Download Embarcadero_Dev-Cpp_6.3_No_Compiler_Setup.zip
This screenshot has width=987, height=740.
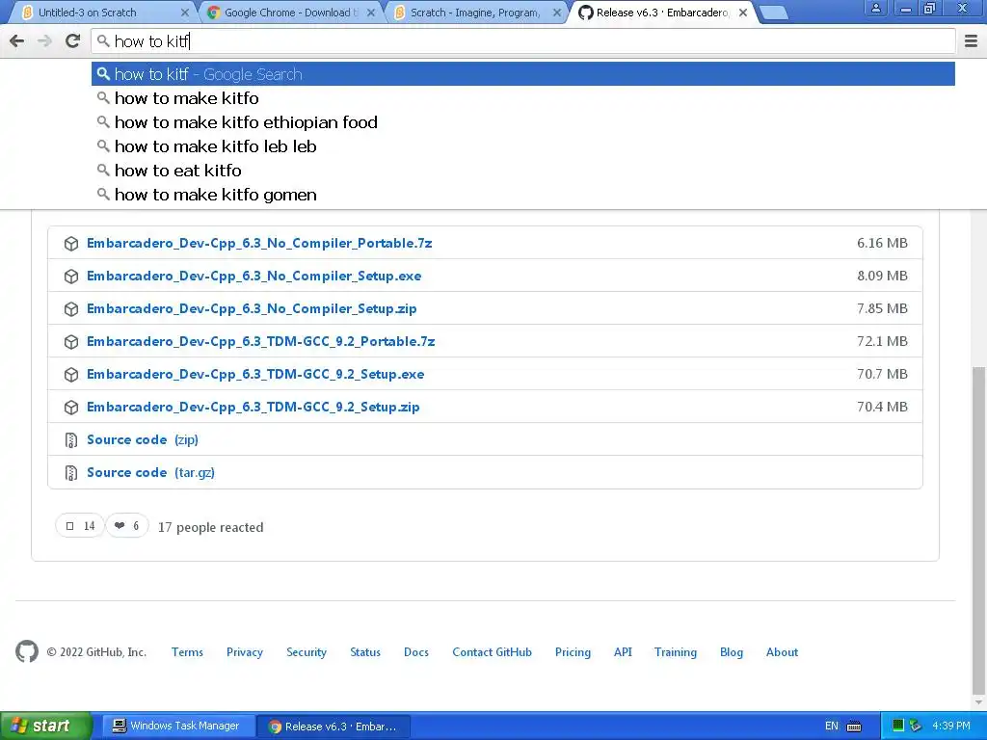pos(252,309)
